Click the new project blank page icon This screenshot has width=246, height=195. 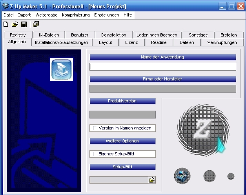(6, 24)
